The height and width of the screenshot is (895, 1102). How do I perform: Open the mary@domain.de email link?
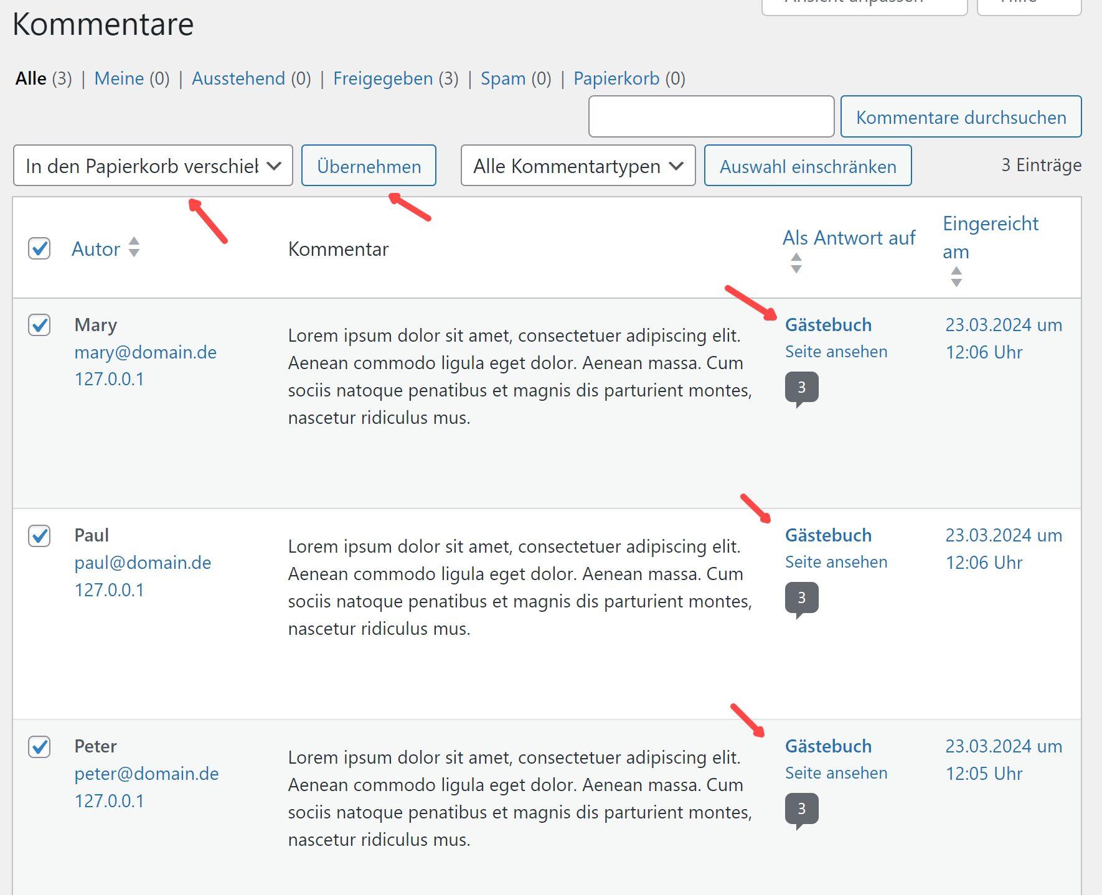[146, 353]
